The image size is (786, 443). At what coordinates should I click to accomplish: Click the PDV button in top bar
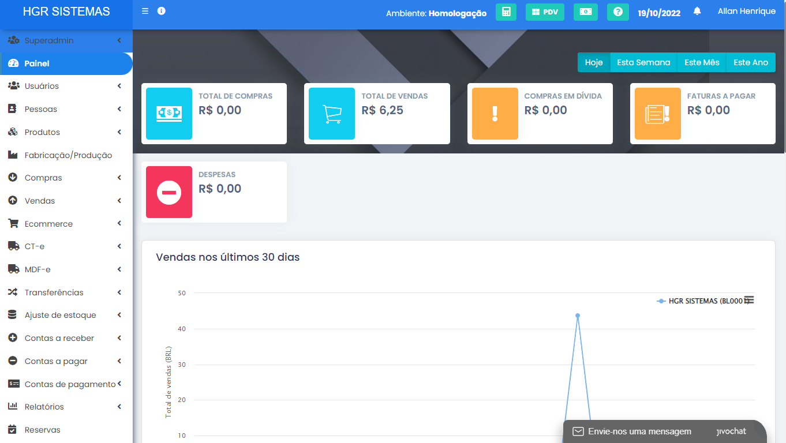(545, 12)
